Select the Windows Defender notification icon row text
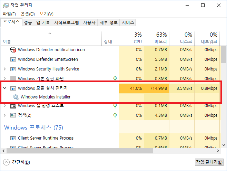 coord(51,50)
